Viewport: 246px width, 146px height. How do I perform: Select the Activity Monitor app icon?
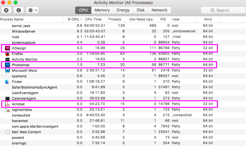click(x=7, y=59)
